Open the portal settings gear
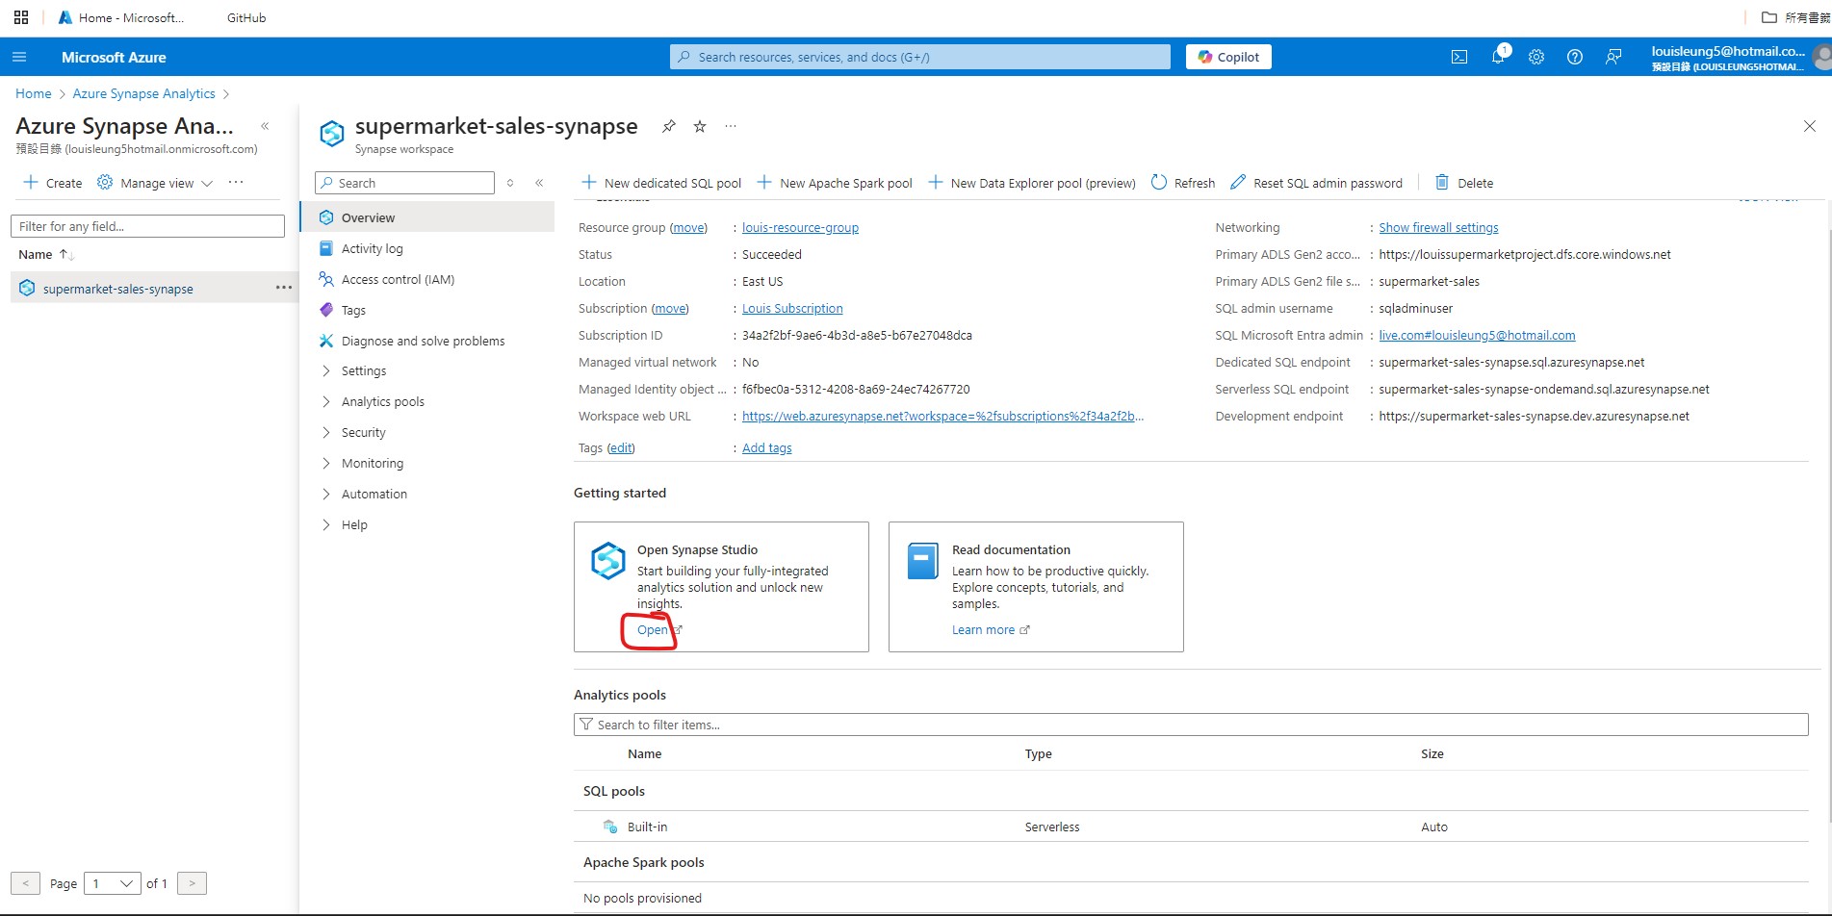This screenshot has height=916, width=1832. [x=1535, y=57]
